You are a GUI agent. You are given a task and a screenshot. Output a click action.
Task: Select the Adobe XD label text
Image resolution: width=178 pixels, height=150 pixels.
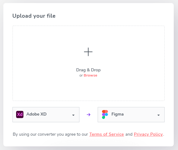point(37,114)
